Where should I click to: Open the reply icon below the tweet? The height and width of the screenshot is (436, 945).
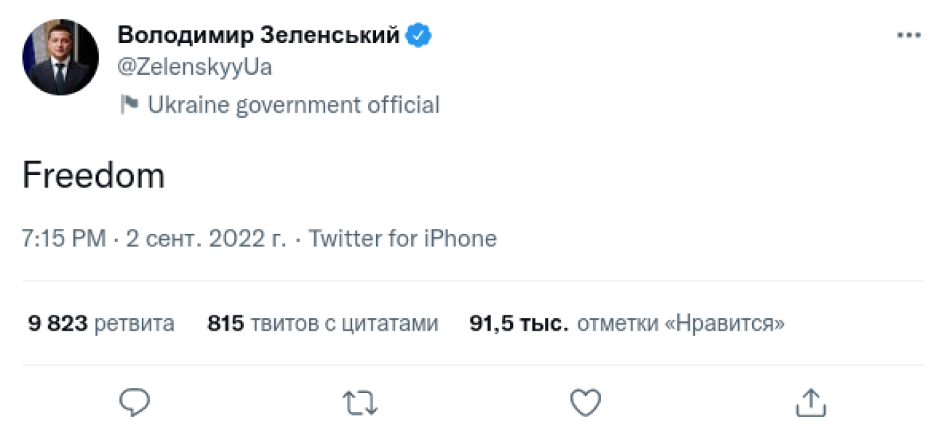[135, 400]
